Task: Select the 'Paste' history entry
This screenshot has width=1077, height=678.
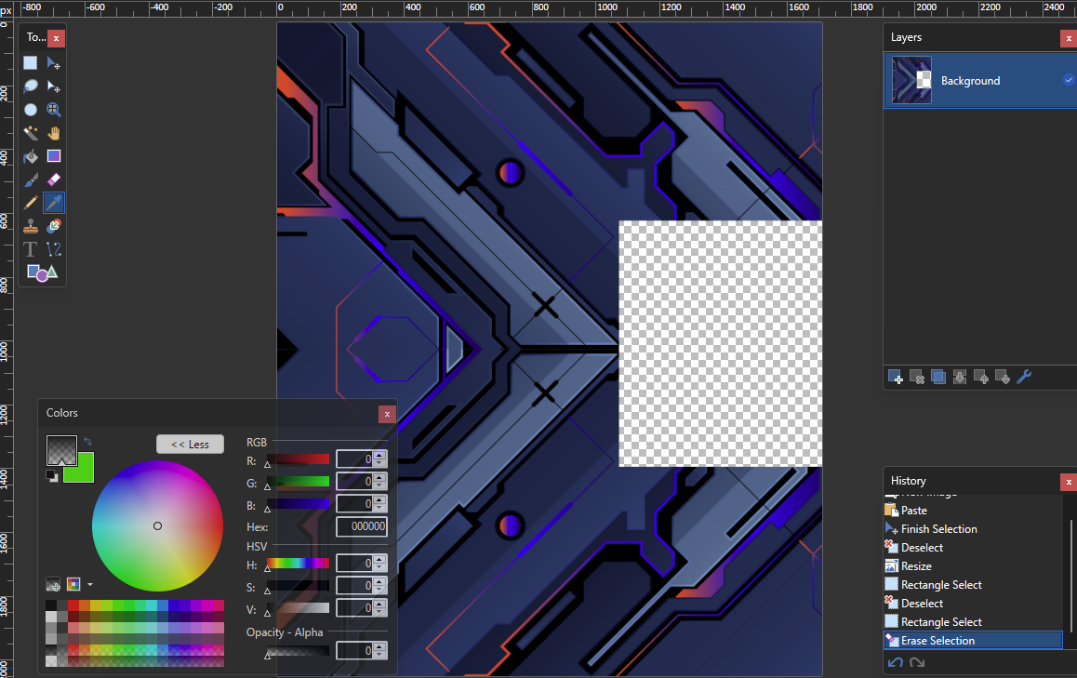Action: click(x=913, y=511)
